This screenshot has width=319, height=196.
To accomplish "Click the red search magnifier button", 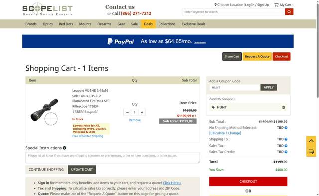I will 289,12.
